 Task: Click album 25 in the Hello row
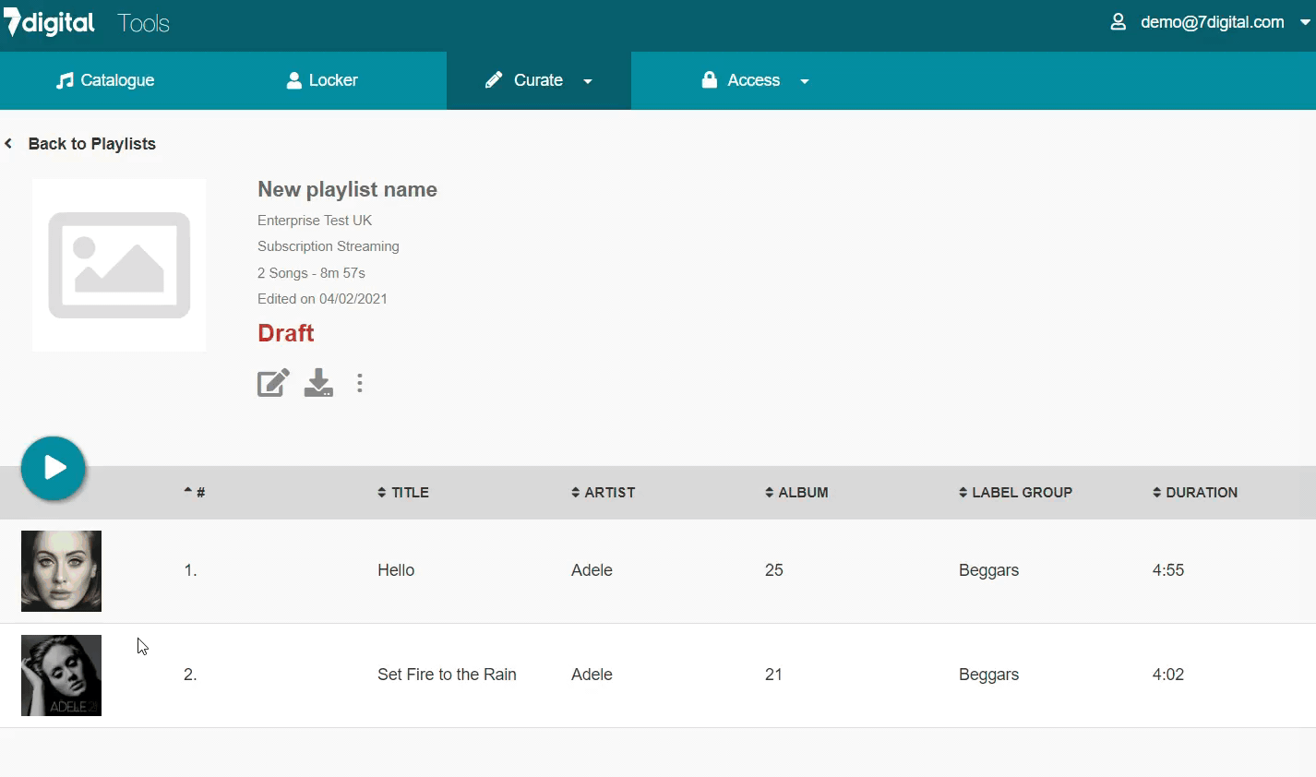(x=774, y=570)
